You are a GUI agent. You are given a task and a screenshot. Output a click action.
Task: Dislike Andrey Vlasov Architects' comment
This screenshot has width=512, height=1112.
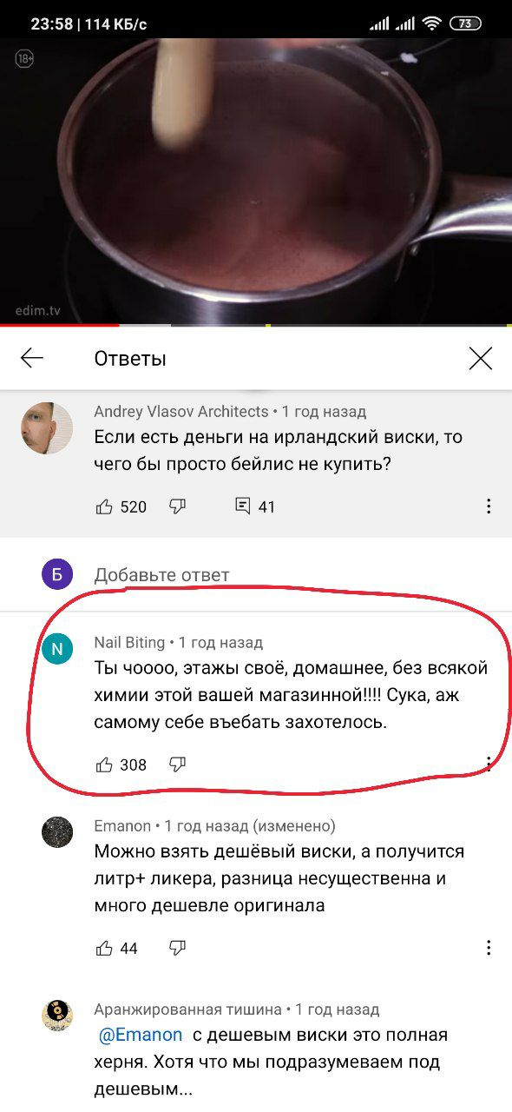point(178,506)
